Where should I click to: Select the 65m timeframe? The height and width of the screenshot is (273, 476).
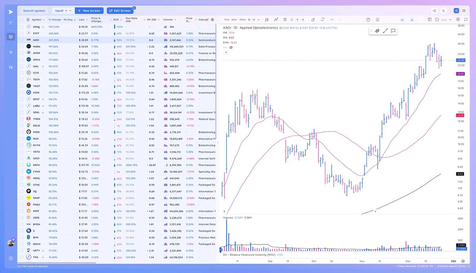pyautogui.click(x=234, y=19)
